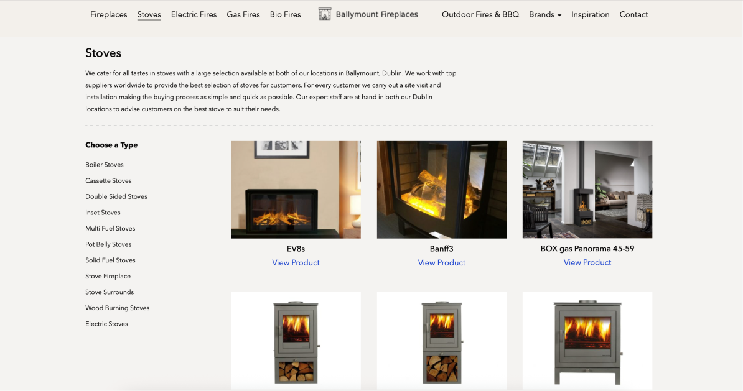
Task: Expand the Brands dropdown menu
Action: coord(545,15)
